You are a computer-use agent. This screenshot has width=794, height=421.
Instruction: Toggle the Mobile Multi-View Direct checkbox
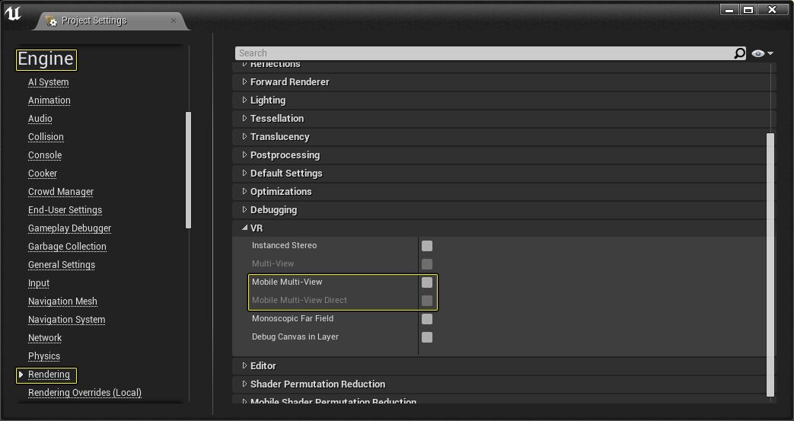click(x=427, y=301)
